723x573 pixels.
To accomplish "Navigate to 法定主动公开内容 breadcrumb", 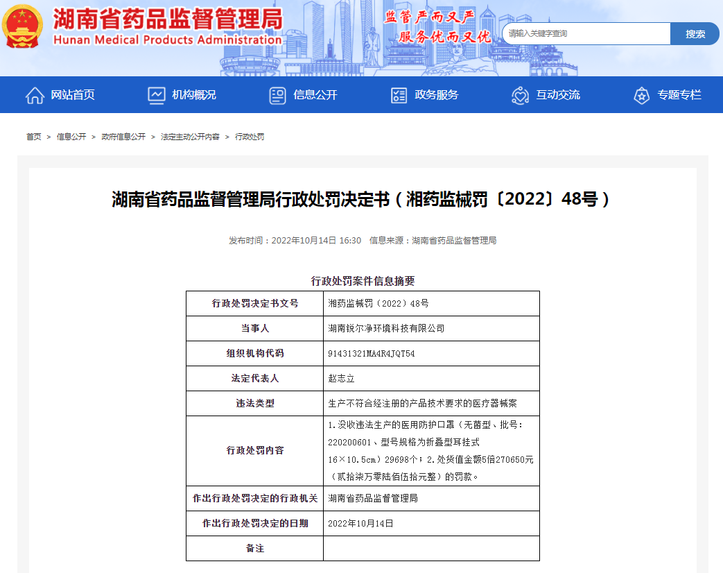I will (x=190, y=137).
